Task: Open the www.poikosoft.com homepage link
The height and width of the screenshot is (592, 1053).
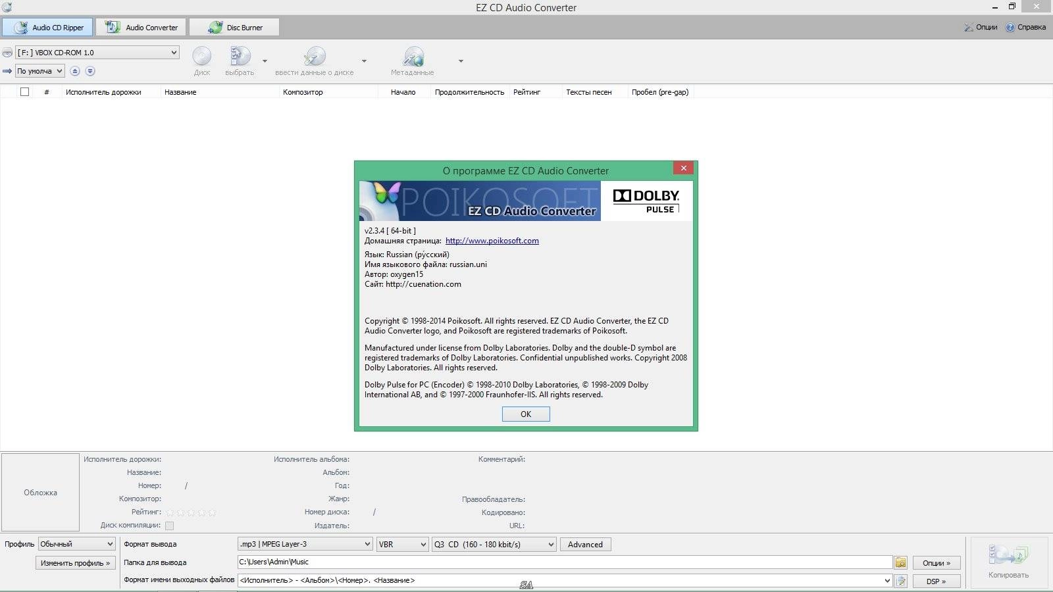Action: click(492, 241)
